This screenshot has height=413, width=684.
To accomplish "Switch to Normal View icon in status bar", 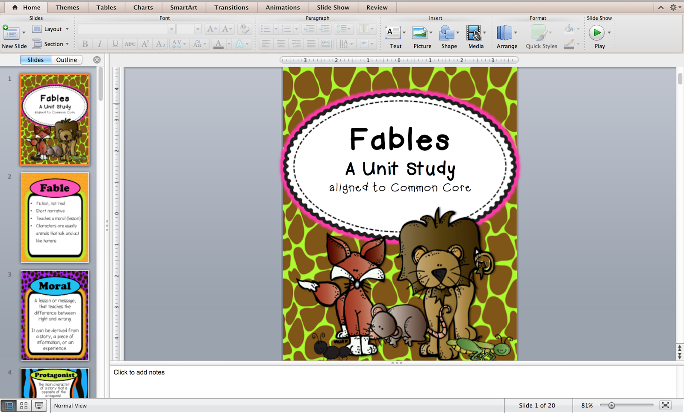I will tap(9, 406).
